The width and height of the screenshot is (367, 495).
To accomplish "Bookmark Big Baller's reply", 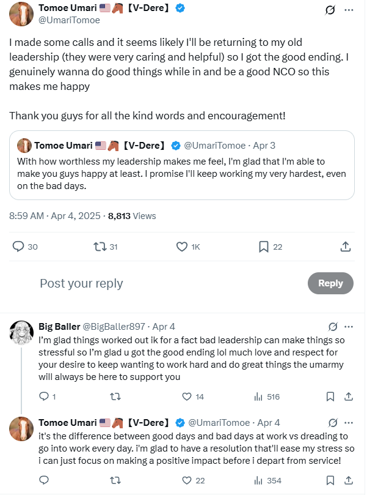I will pos(330,396).
